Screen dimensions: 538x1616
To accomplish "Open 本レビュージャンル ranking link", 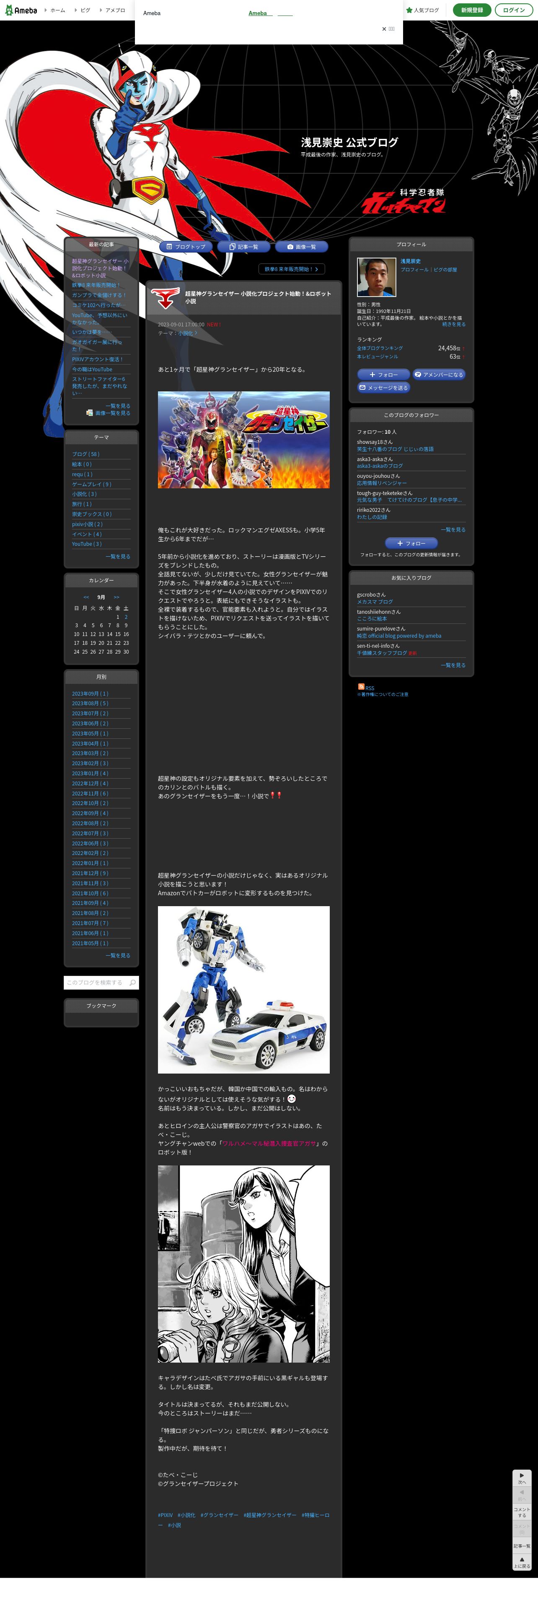I will (x=378, y=356).
